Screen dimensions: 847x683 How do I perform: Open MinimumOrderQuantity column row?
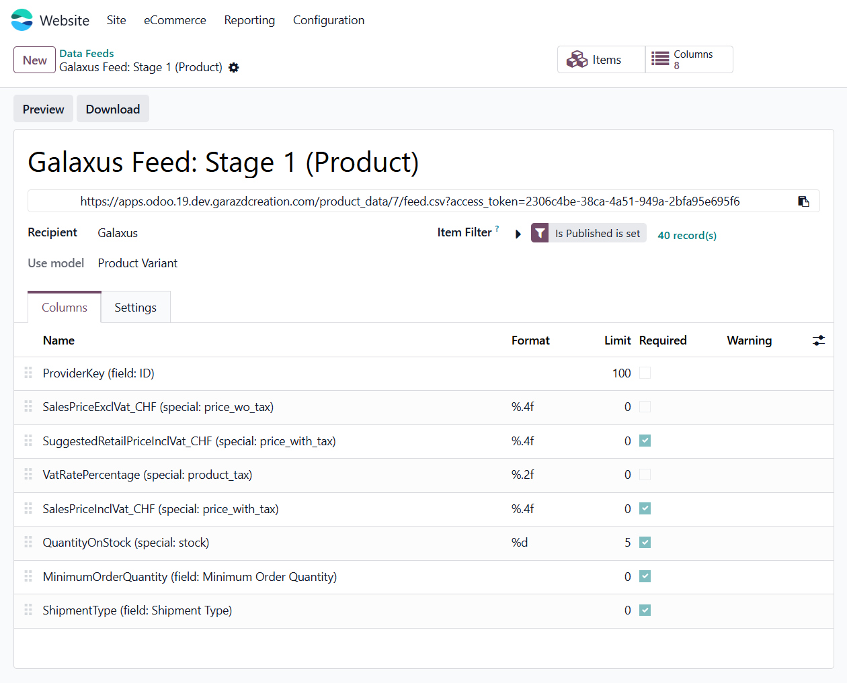424,577
